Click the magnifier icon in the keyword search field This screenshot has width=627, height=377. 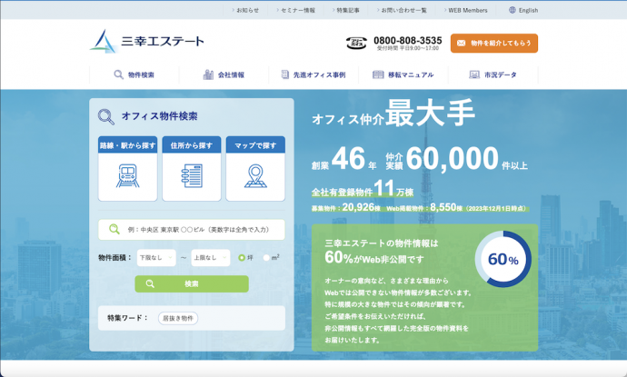click(114, 230)
